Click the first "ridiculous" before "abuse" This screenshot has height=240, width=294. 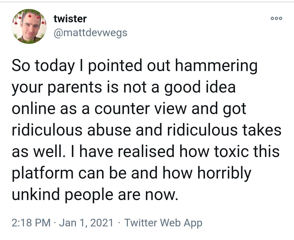click(x=47, y=130)
